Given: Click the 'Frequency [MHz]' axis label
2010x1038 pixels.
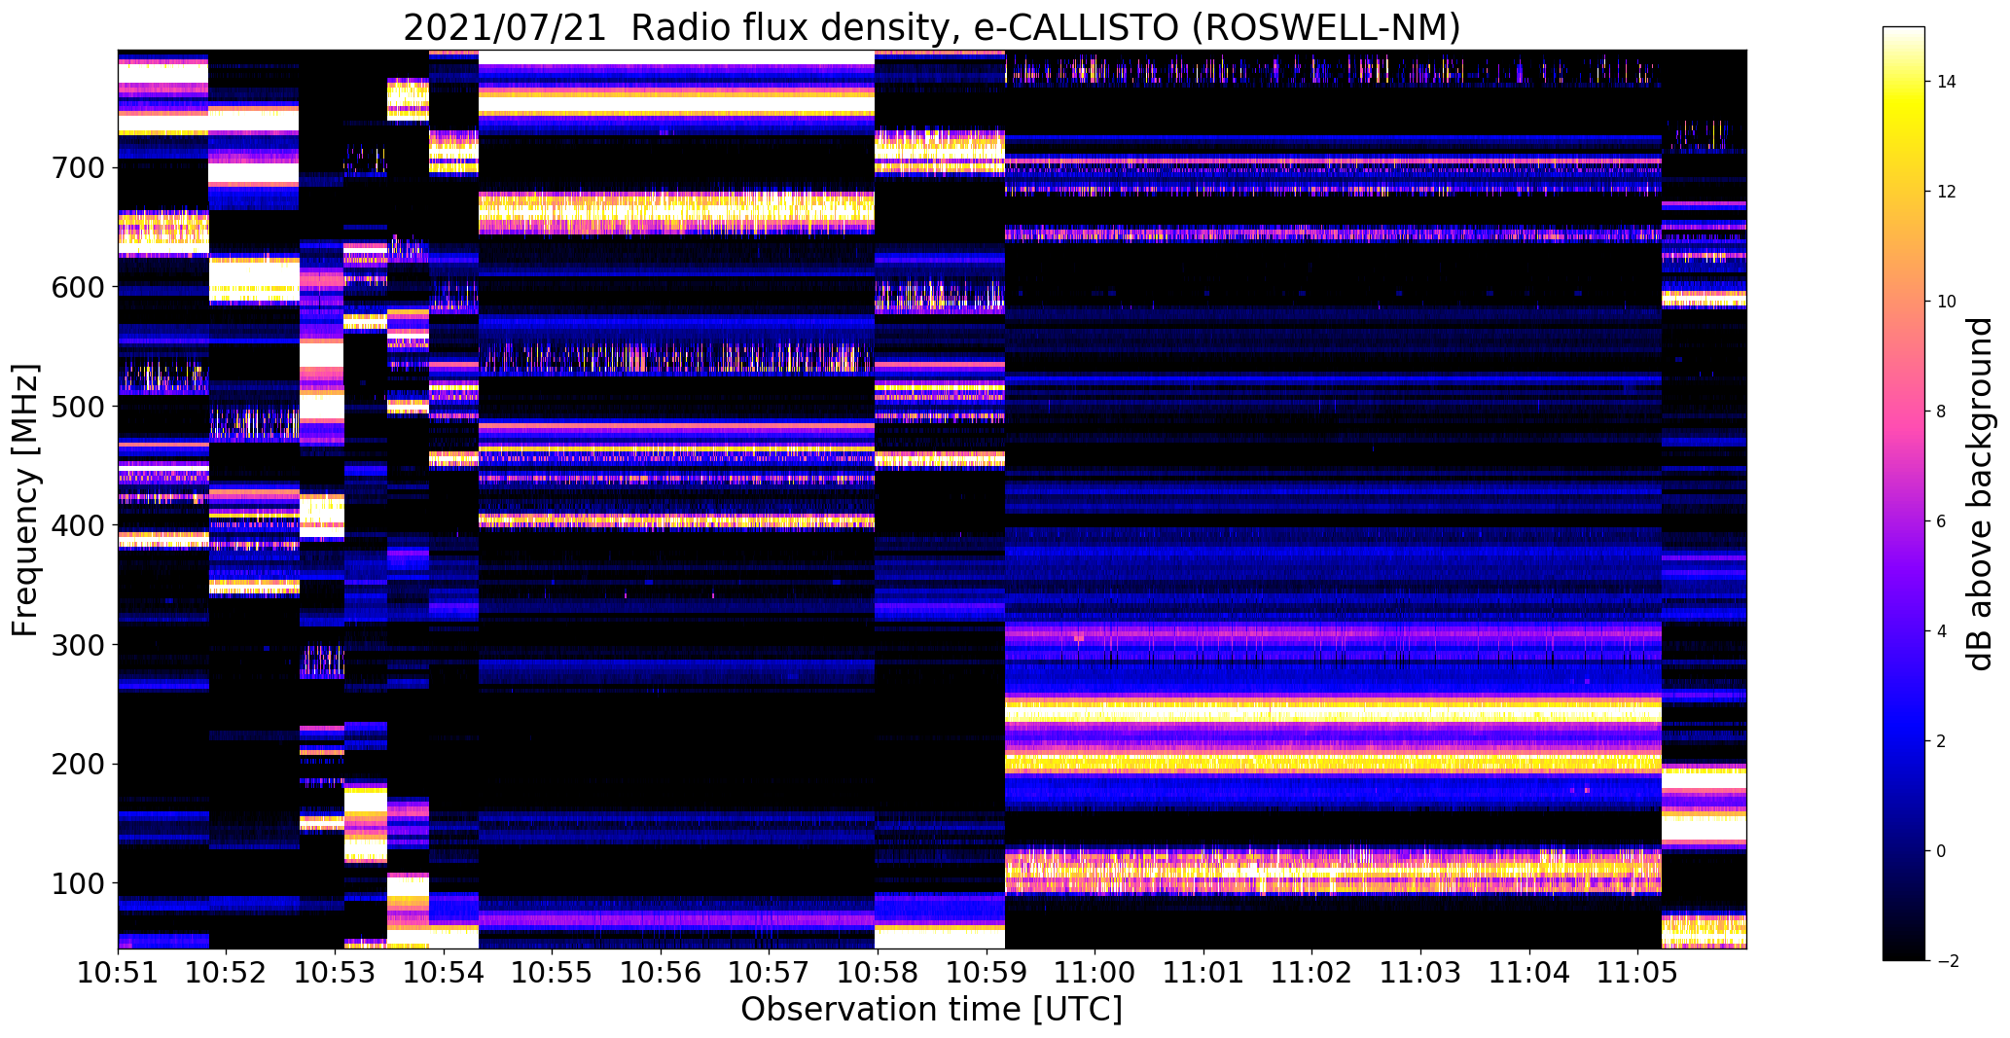Looking at the screenshot, I should coord(25,500).
